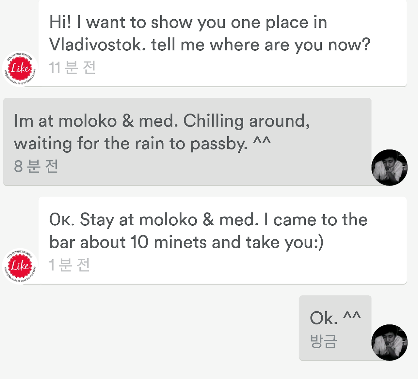The image size is (418, 382).
Task: Click the 'tell me where are you now?' text
Action: pyautogui.click(x=261, y=44)
